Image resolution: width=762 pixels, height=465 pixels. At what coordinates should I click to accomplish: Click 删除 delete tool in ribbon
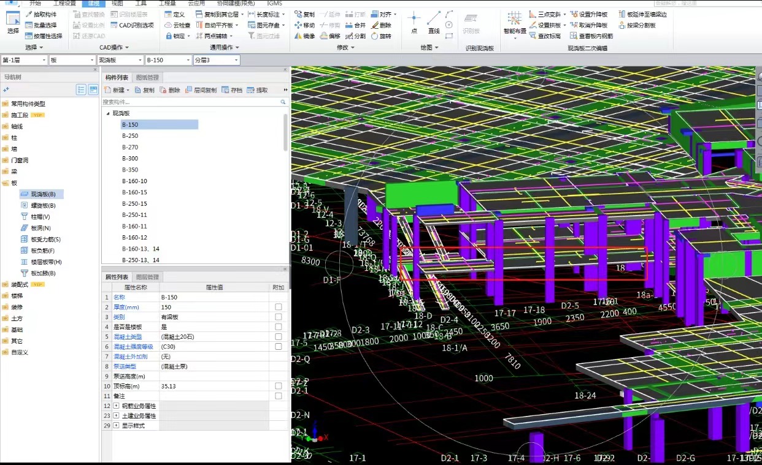click(381, 25)
